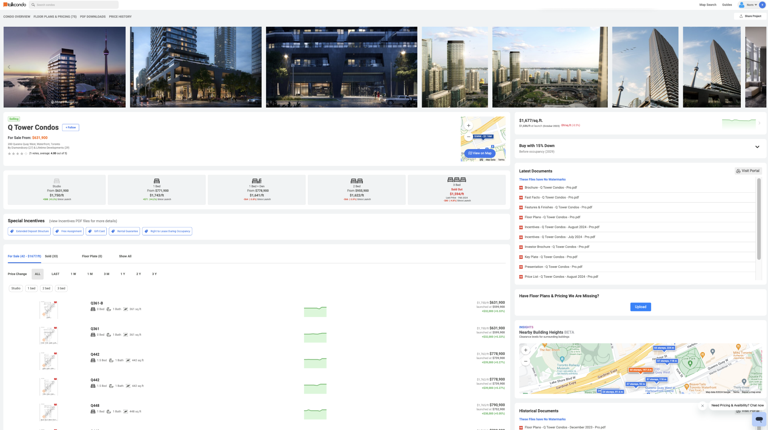Open the user account avatar icon
Screen dimensions: 768x430
(x=742, y=5)
